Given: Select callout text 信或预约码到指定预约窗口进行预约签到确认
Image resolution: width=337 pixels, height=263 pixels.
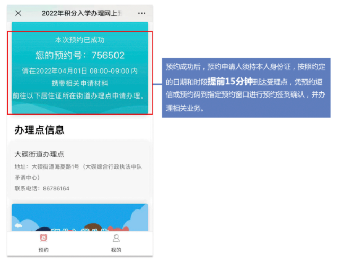Looking at the screenshot, I should [235, 94].
